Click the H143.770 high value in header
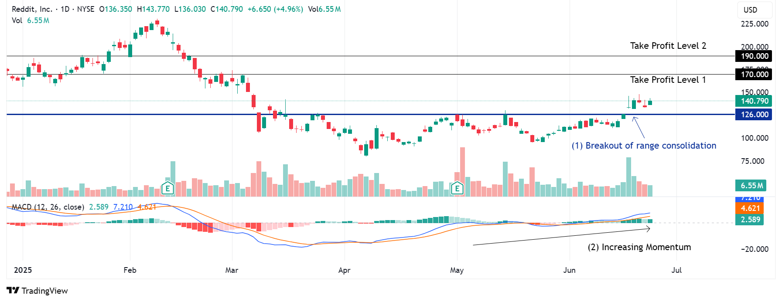The height and width of the screenshot is (302, 782). click(153, 9)
